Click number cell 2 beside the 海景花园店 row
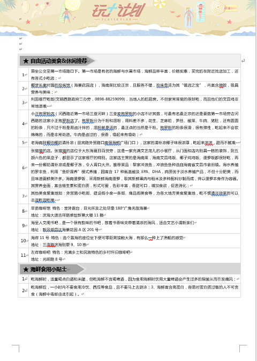The height and width of the screenshot is (361, 257). [x=24, y=89]
